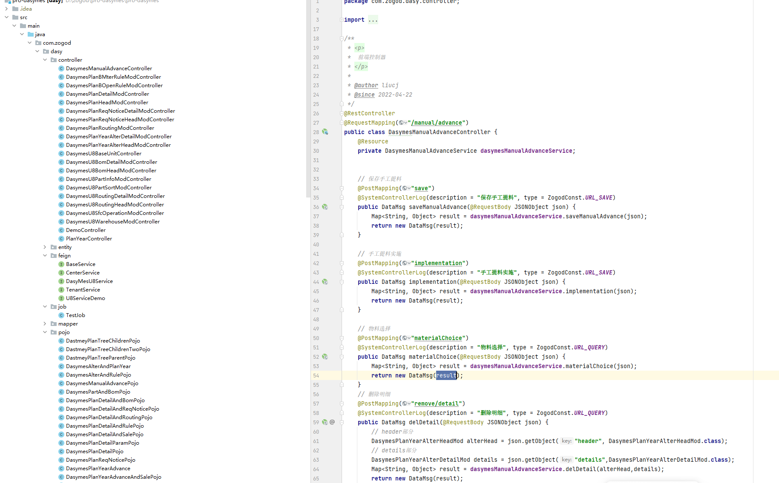Screen dimensions: 779x483
Task: Collapse the job package
Action: [x=45, y=307]
